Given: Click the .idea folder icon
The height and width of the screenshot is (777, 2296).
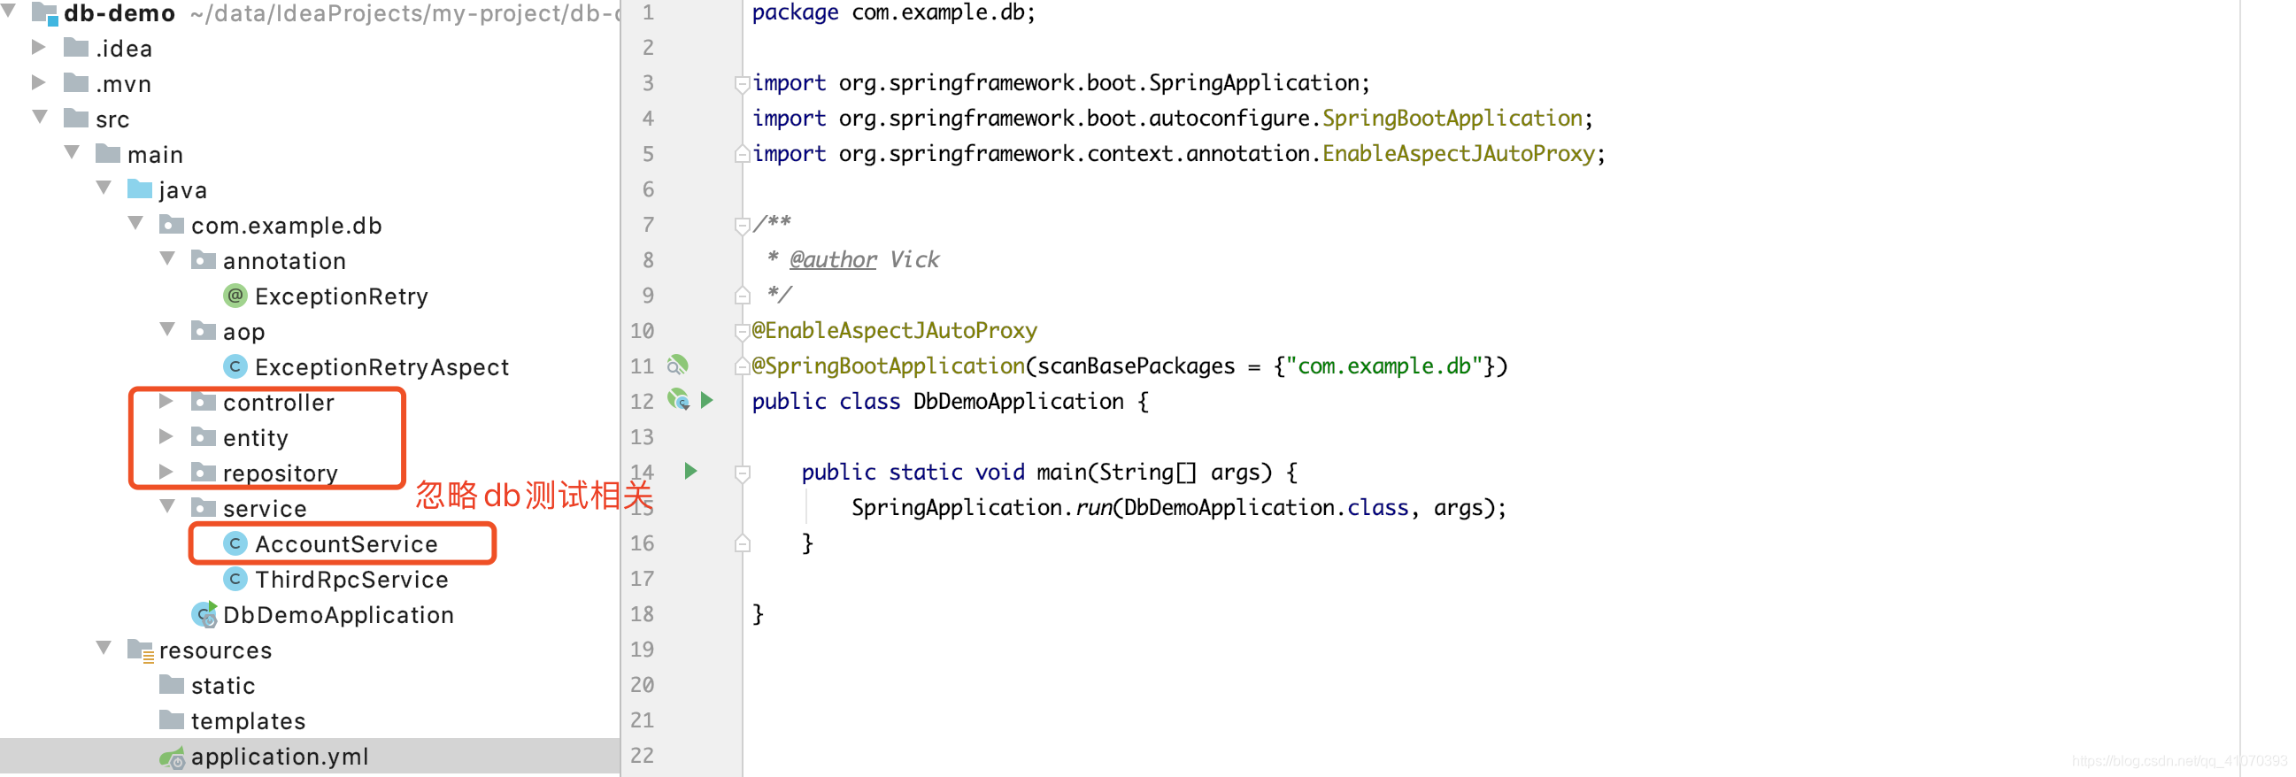Looking at the screenshot, I should click(x=77, y=46).
